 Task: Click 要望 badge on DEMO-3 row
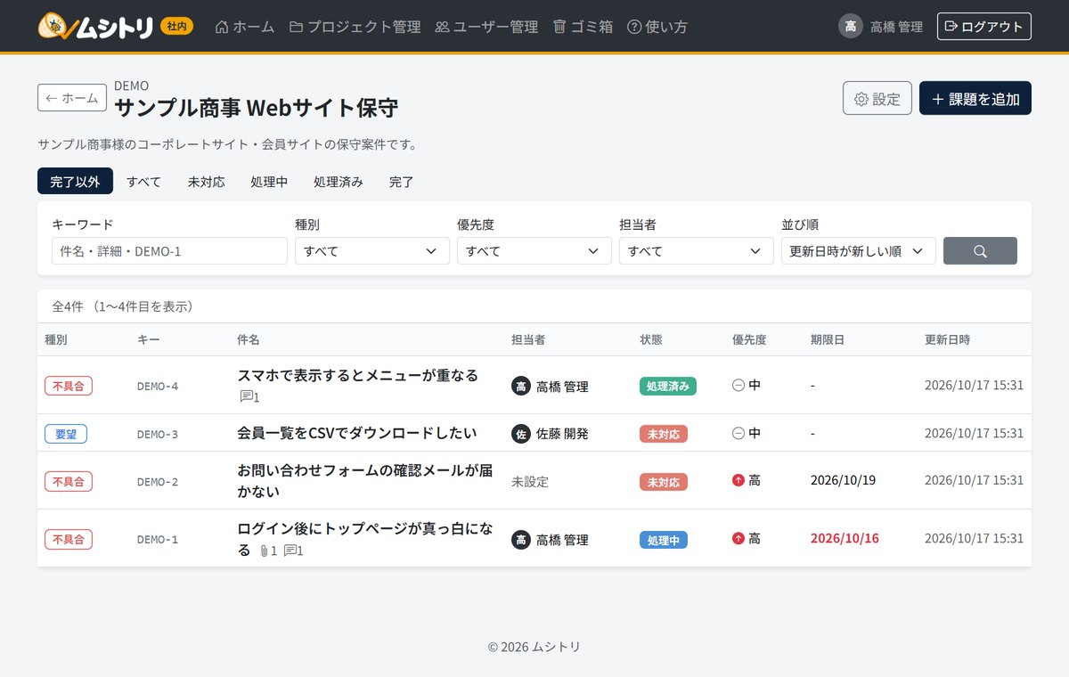coord(66,434)
